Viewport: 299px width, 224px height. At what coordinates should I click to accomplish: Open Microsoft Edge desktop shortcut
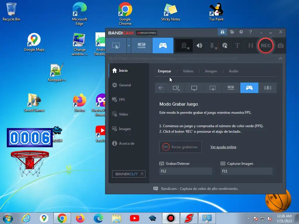[79, 14]
